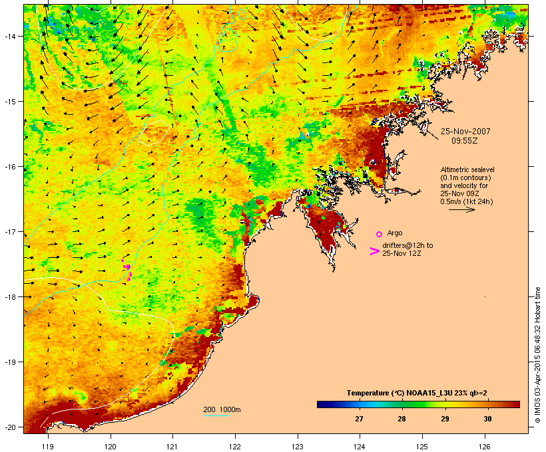Click the longitude axis label 120

[x=111, y=447]
